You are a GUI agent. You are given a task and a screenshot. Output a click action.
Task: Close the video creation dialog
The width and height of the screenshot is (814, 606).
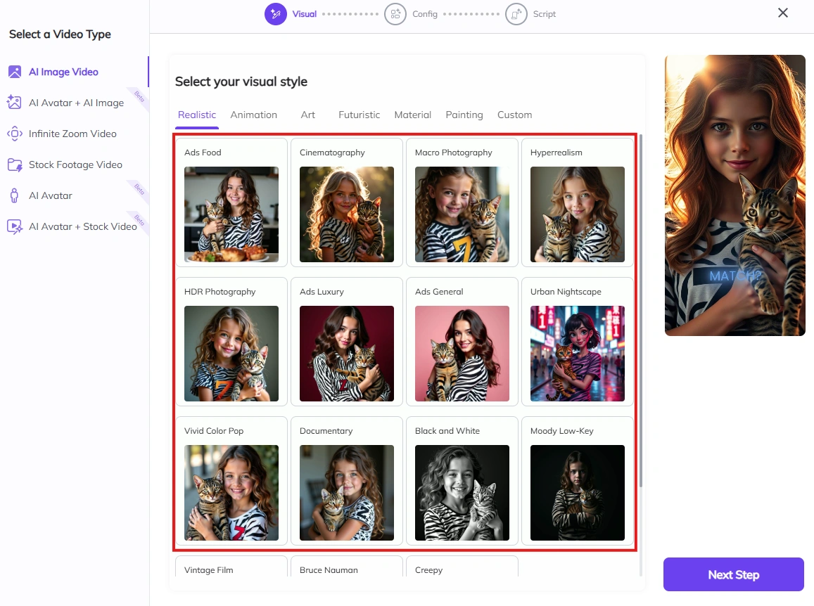click(783, 13)
